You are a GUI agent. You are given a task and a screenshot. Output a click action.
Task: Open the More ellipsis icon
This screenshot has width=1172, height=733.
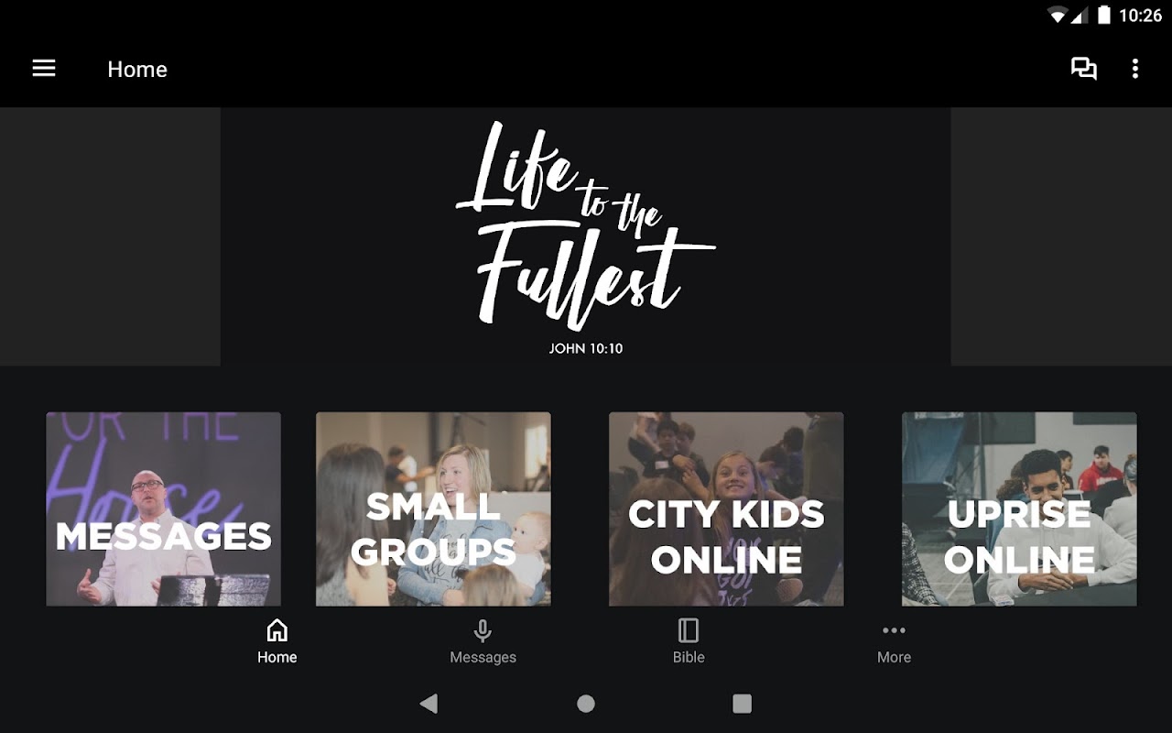(894, 630)
